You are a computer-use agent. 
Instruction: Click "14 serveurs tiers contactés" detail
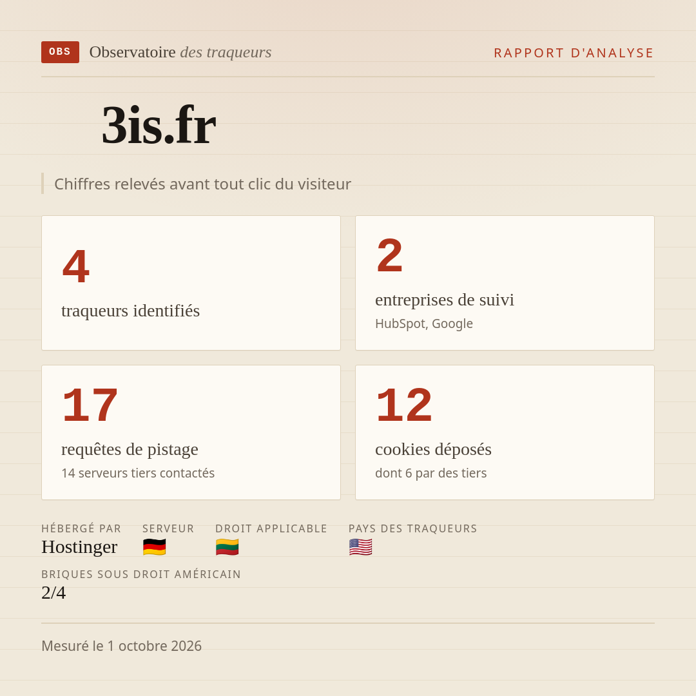coord(138,473)
